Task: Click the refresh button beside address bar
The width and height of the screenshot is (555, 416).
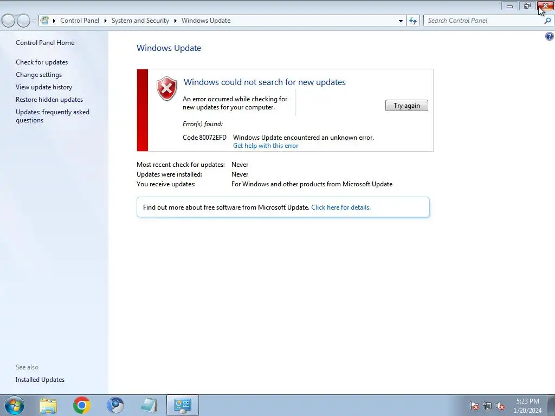Action: coord(412,21)
